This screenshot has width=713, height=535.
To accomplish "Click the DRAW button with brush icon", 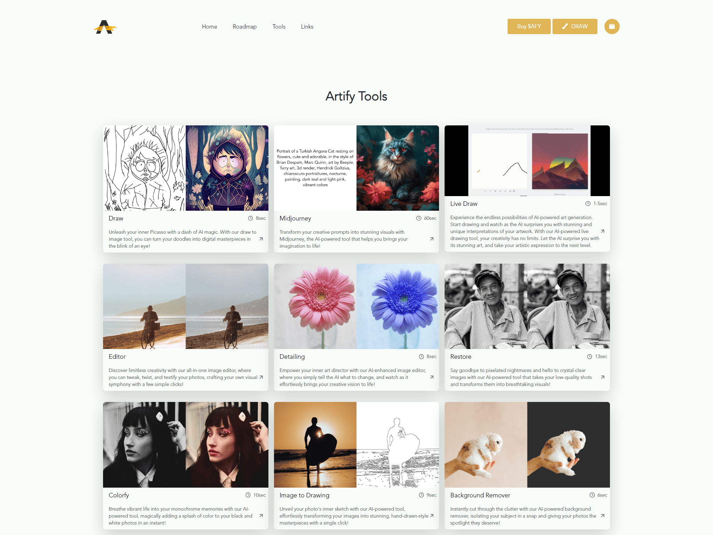I will (x=575, y=26).
